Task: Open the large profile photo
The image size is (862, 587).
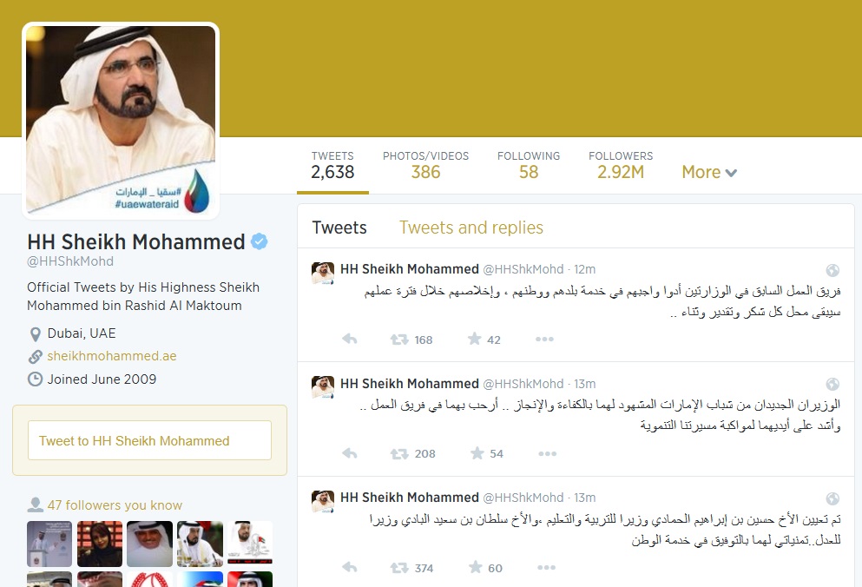Action: point(121,121)
